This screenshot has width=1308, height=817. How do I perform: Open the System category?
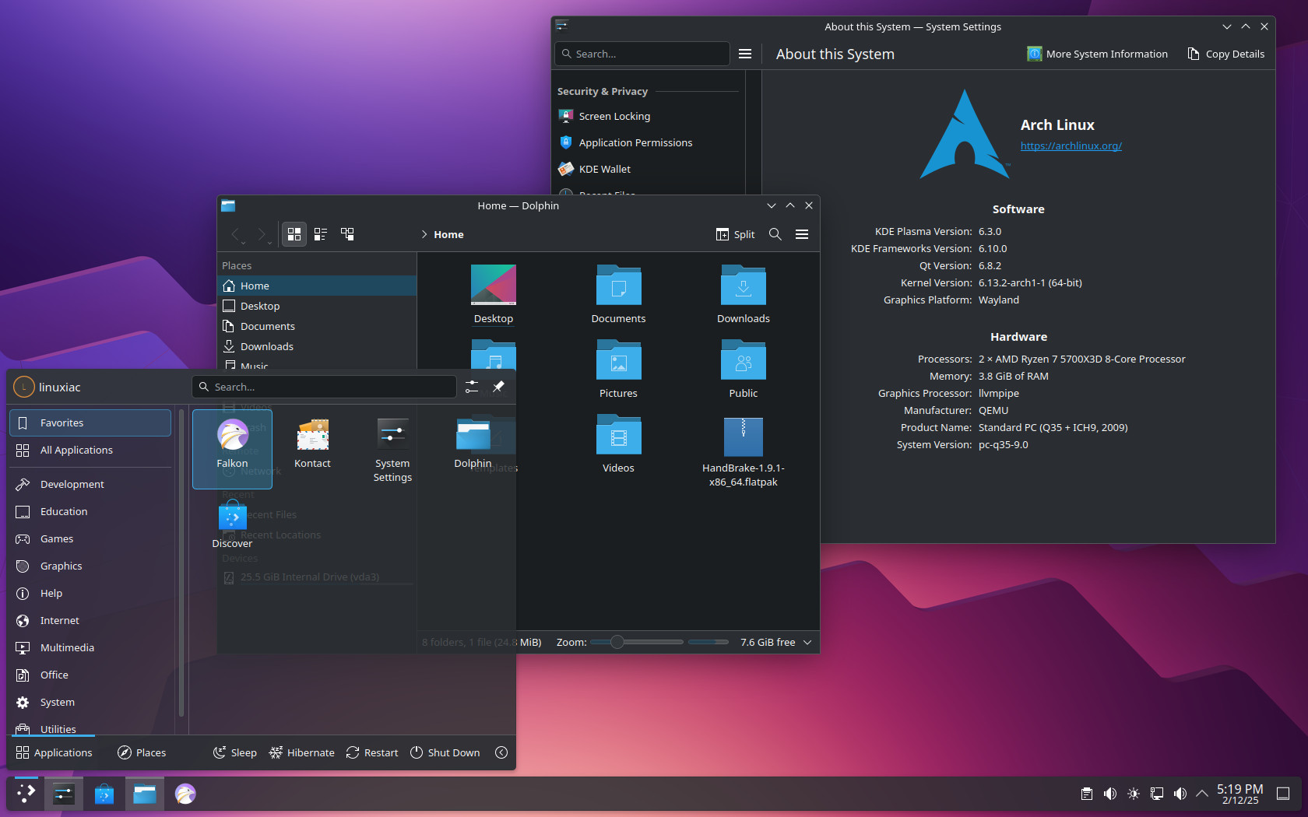coord(90,702)
